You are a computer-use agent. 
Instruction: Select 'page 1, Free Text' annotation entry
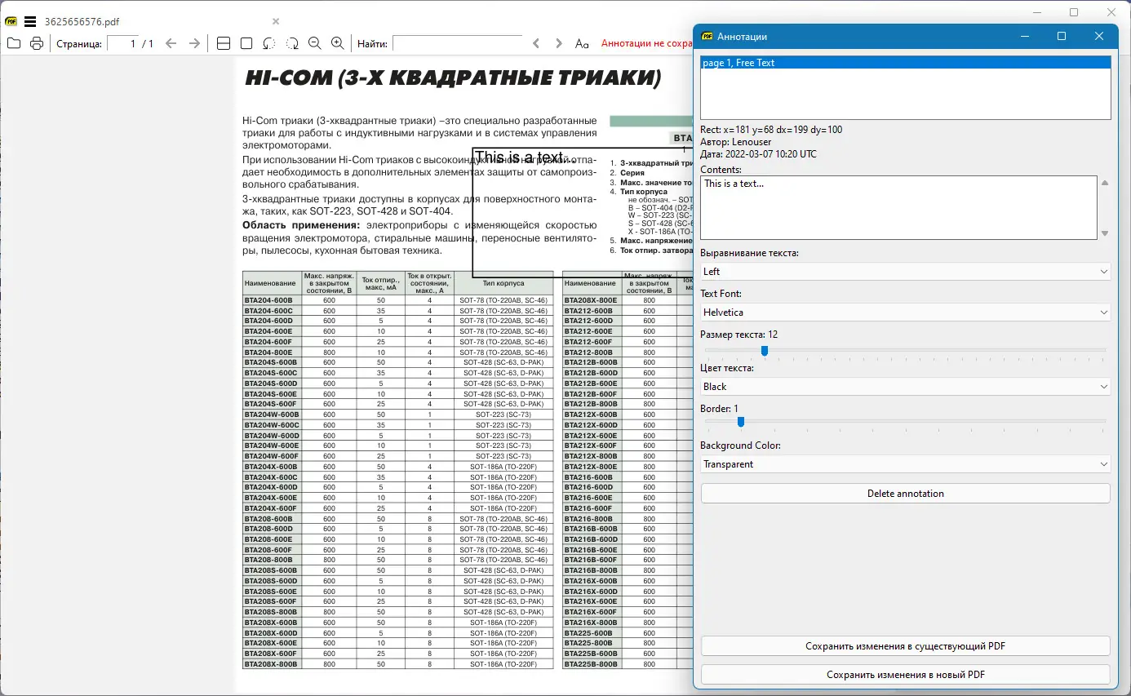(x=905, y=63)
